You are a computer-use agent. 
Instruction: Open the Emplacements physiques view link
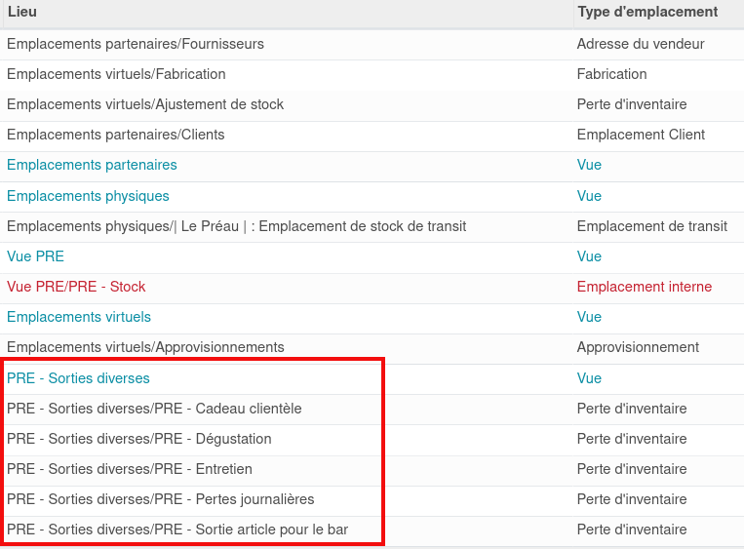pos(88,196)
